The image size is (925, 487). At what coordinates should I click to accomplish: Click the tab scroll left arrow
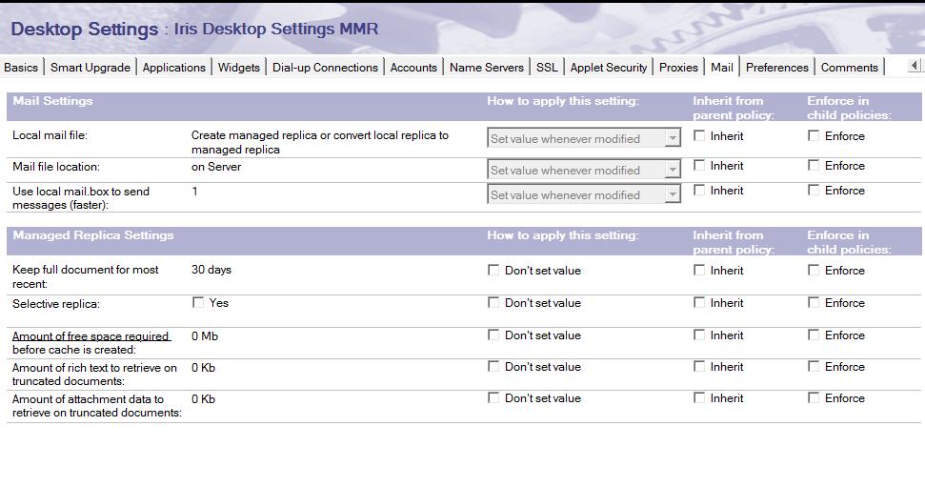point(914,66)
